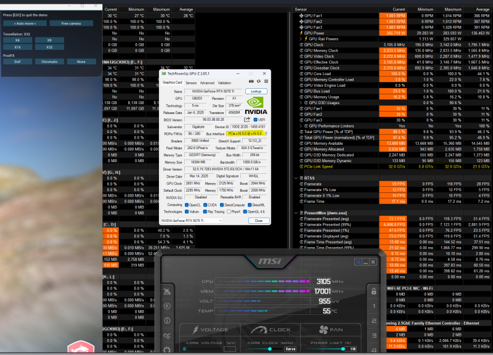Click the GPU-Z screenshot camera icon

coord(251,81)
